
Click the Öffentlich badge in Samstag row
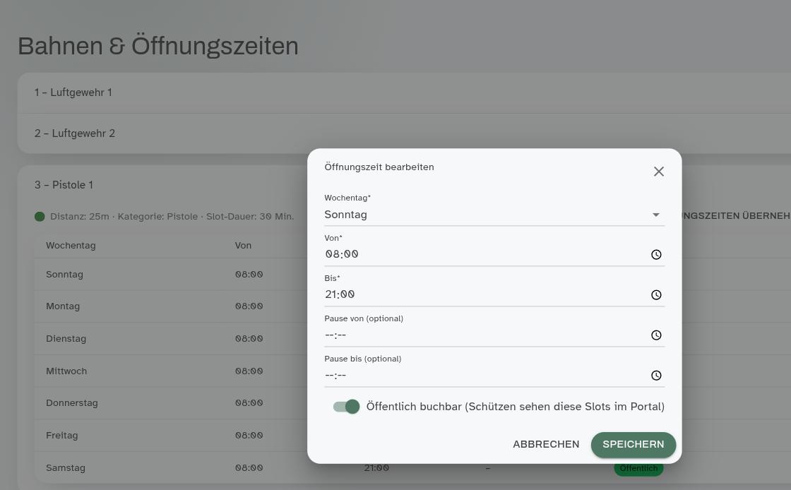coord(638,468)
